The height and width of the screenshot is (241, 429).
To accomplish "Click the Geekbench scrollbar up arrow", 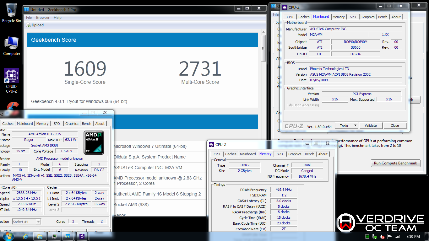I will pyautogui.click(x=263, y=32).
